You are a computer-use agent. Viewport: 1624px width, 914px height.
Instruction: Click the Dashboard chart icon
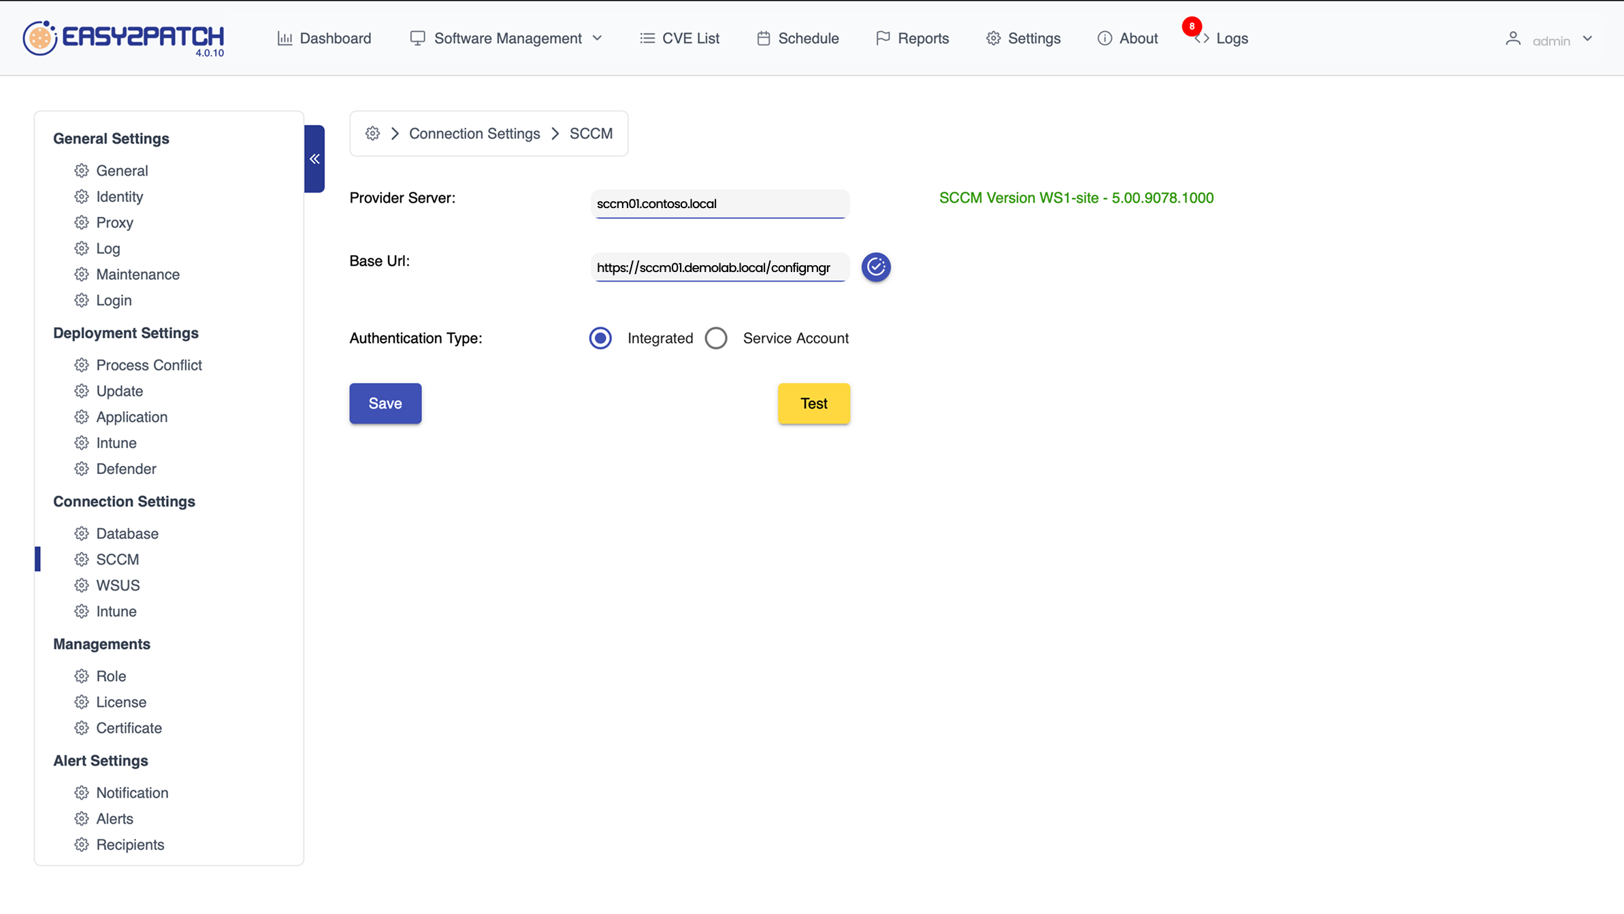click(x=285, y=39)
